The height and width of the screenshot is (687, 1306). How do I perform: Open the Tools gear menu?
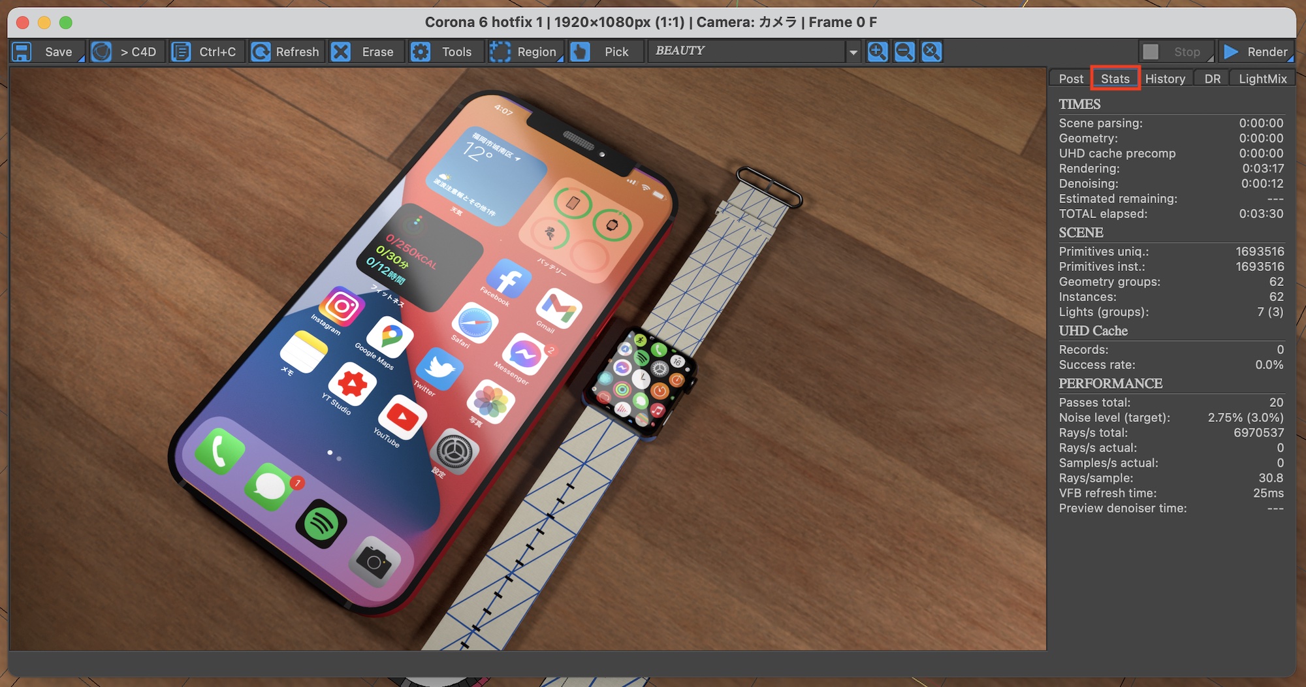(x=443, y=52)
